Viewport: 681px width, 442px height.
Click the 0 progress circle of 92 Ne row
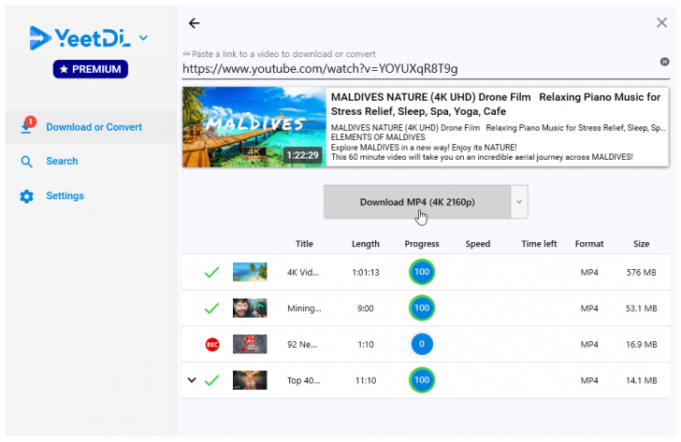click(422, 344)
